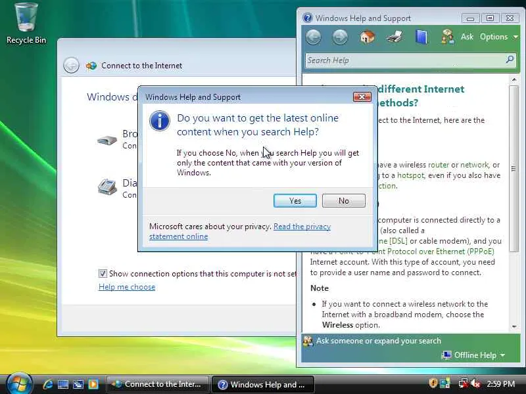The width and height of the screenshot is (526, 394).
Task: Click the Help window title bar question icon
Action: tap(307, 18)
